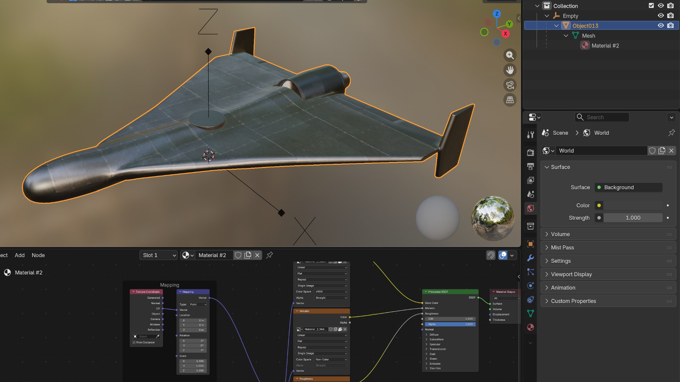Image resolution: width=680 pixels, height=382 pixels.
Task: Pin the properties editor context
Action: (x=671, y=133)
